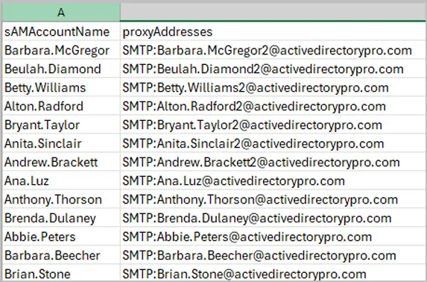Click the Ana.Luz account name cell
The image size is (427, 282).
pos(61,180)
